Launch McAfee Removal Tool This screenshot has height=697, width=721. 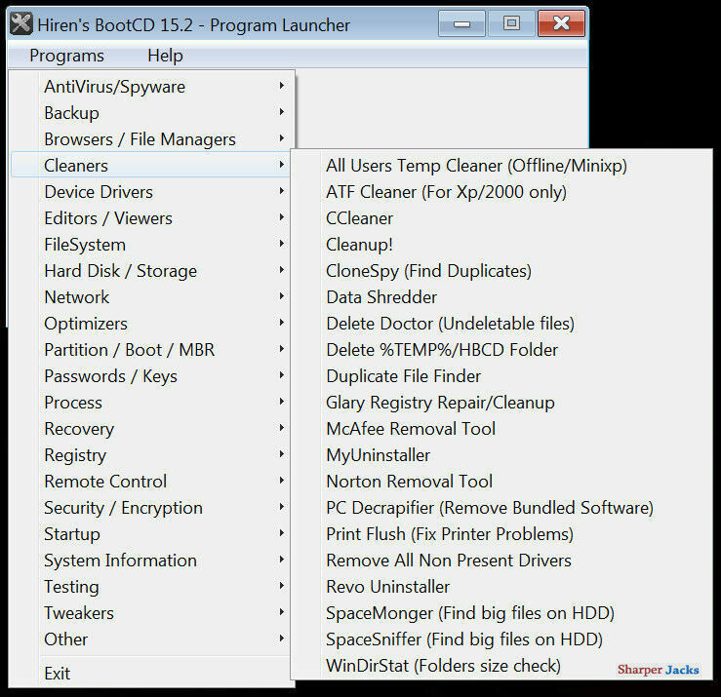click(x=501, y=428)
